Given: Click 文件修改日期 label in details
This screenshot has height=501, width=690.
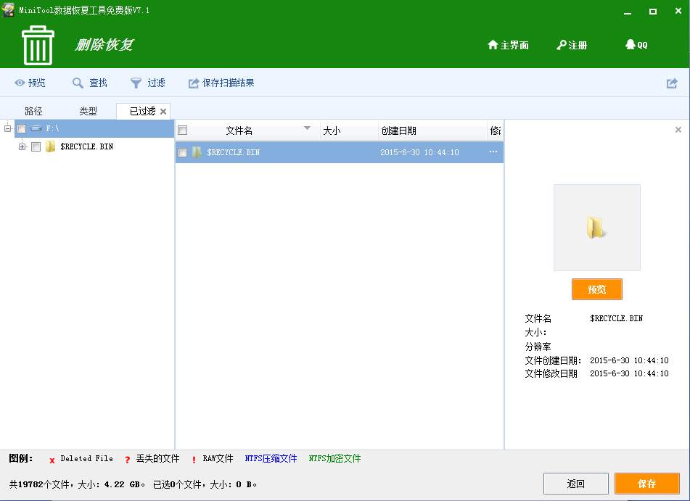Looking at the screenshot, I should 551,373.
